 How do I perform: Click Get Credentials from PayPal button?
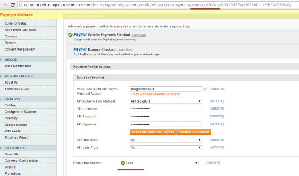coord(153,132)
